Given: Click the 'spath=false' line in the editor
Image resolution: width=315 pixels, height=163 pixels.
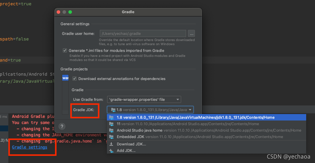Looking at the screenshot, I should [14, 39].
